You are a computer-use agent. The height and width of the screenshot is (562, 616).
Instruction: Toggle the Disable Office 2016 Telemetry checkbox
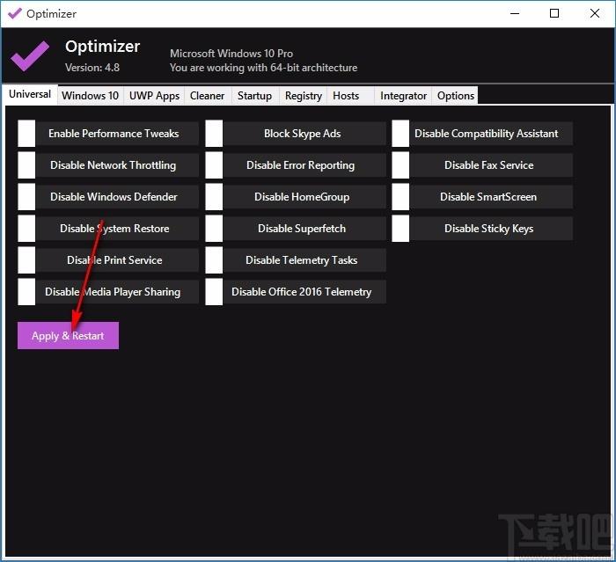click(214, 292)
